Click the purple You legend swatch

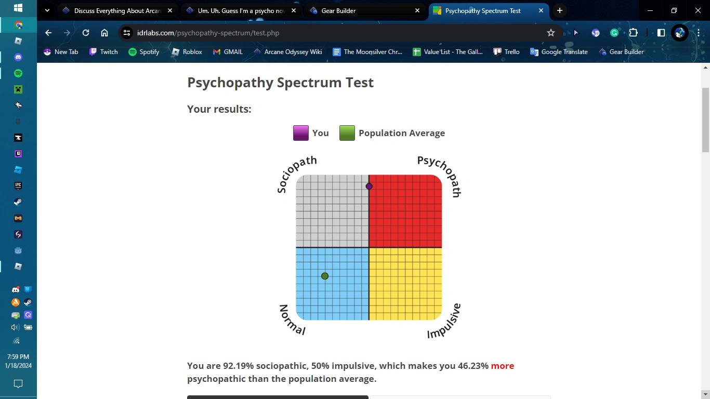(x=301, y=133)
